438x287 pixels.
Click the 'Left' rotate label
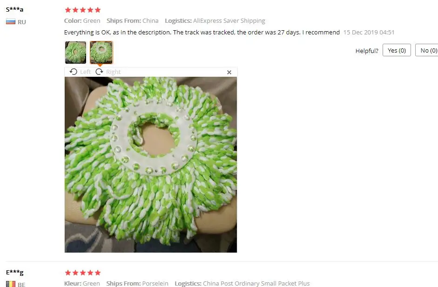[85, 72]
